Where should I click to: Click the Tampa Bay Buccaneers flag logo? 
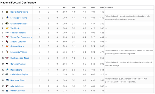(x=7, y=37)
